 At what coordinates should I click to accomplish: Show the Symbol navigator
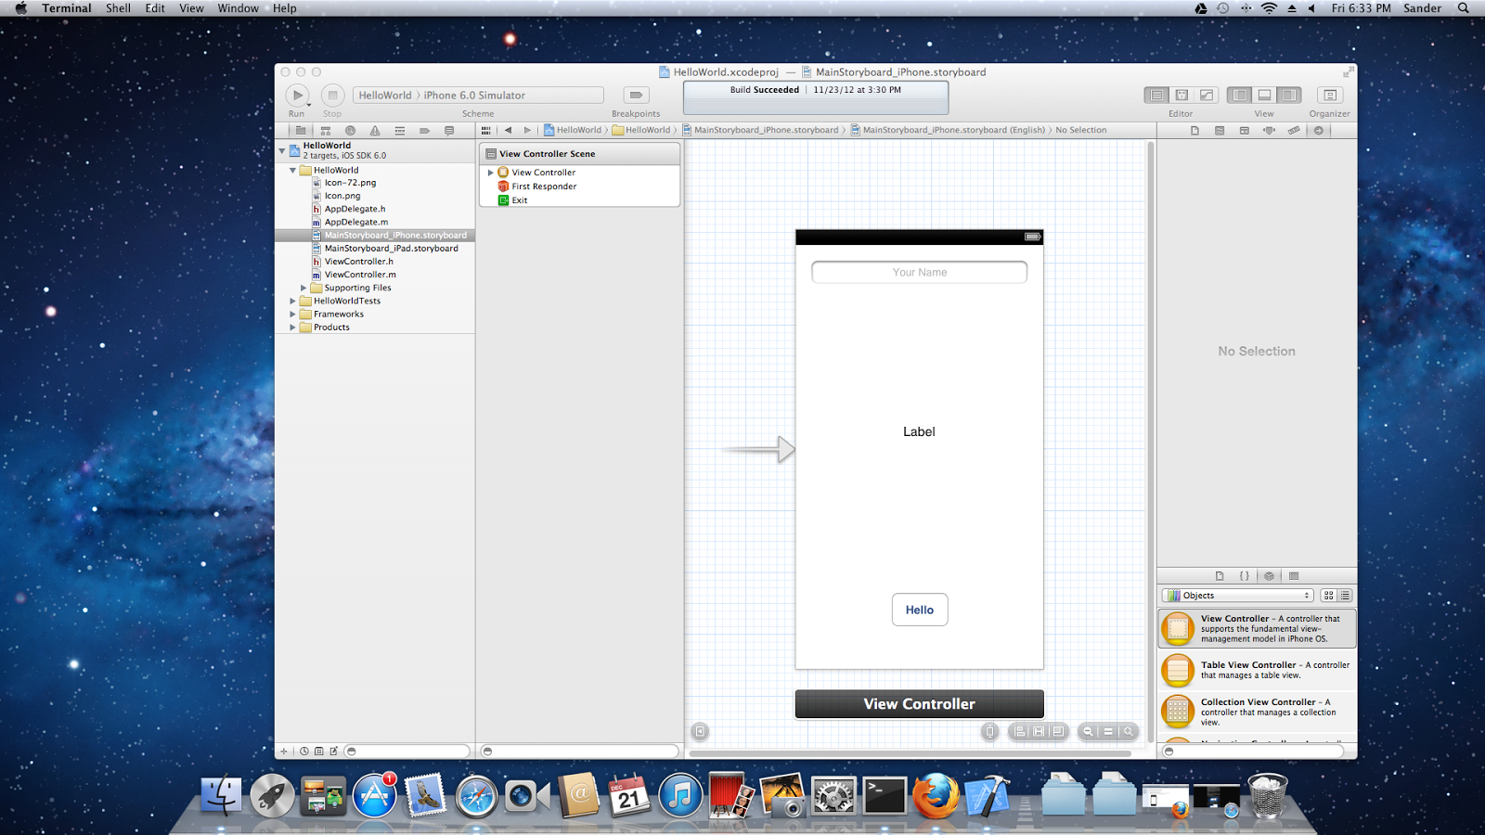(326, 130)
